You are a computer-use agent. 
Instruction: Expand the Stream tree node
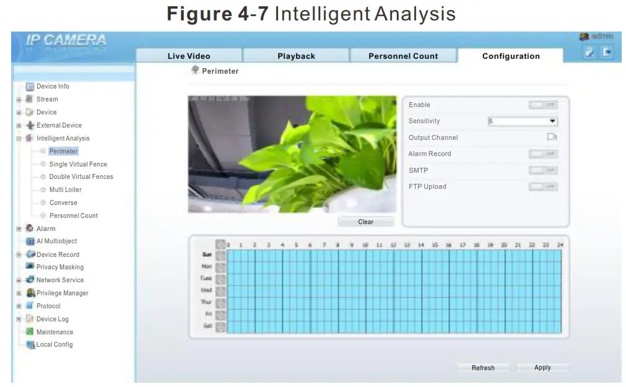click(19, 100)
